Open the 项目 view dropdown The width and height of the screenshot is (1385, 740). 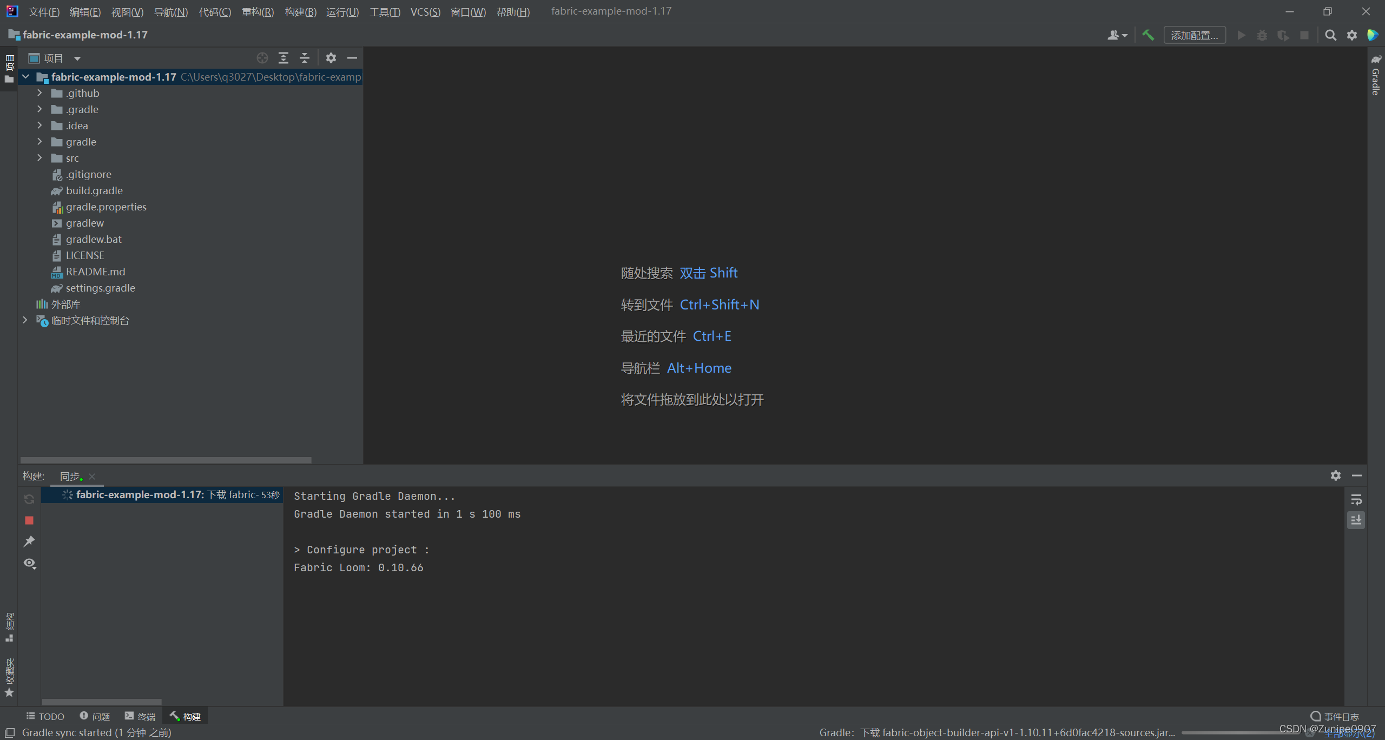coord(77,58)
